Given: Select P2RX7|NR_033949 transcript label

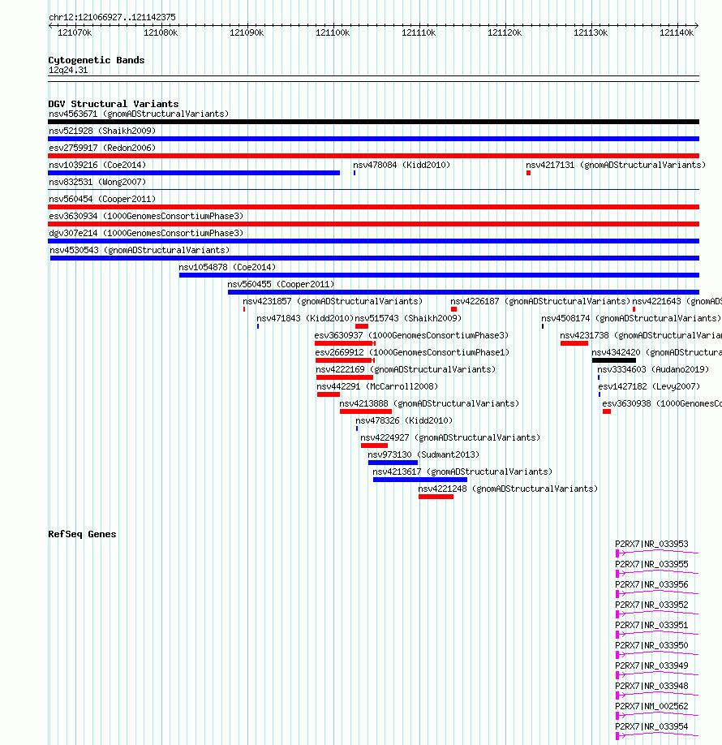Looking at the screenshot, I should (651, 666).
